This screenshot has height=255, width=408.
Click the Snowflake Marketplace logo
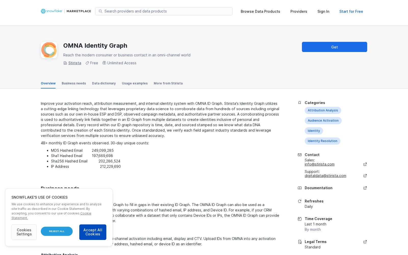[x=66, y=11]
